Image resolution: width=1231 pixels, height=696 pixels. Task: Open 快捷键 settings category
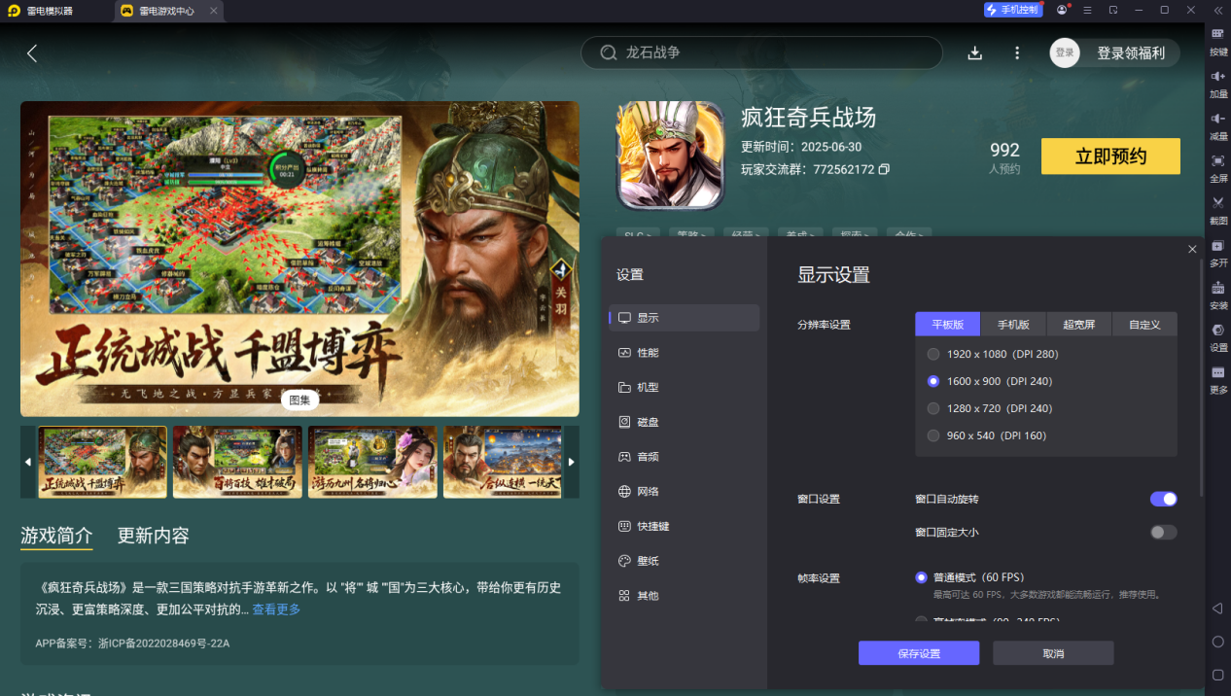pyautogui.click(x=685, y=526)
